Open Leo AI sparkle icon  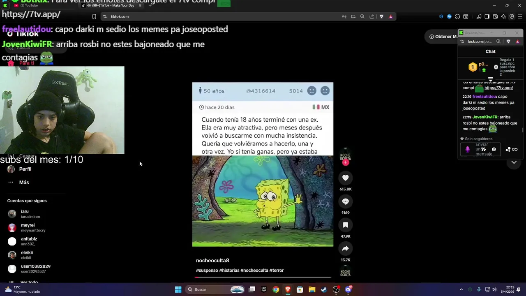503,16
